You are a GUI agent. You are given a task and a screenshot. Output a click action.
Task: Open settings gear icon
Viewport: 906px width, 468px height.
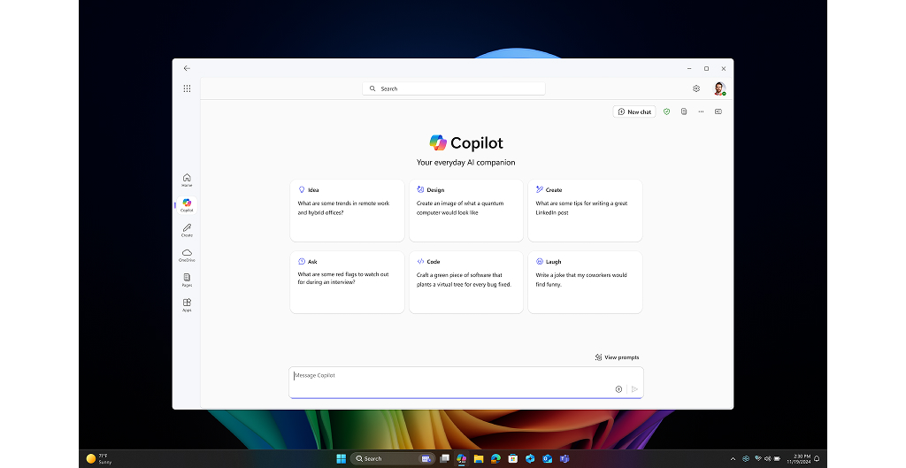tap(696, 88)
